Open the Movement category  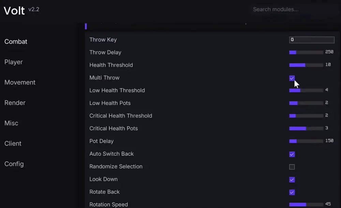click(x=20, y=83)
